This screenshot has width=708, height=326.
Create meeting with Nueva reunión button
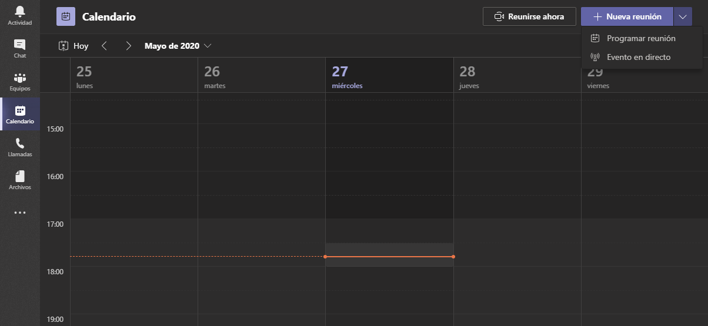pyautogui.click(x=627, y=16)
